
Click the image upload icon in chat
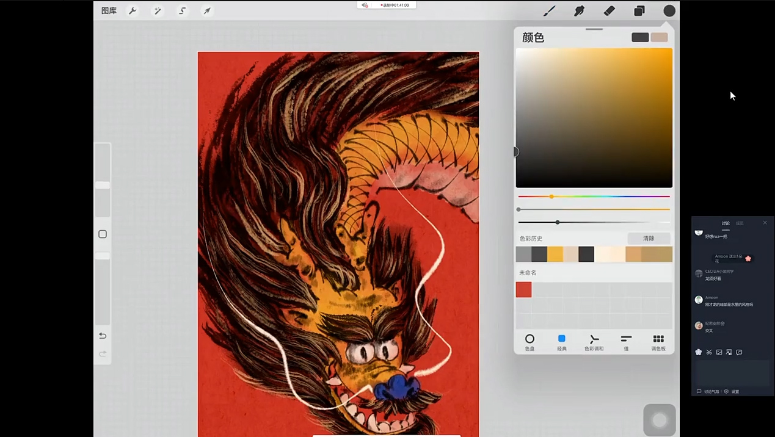point(719,352)
